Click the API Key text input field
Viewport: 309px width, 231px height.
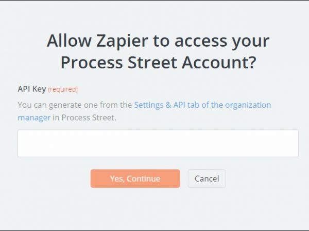pyautogui.click(x=158, y=143)
